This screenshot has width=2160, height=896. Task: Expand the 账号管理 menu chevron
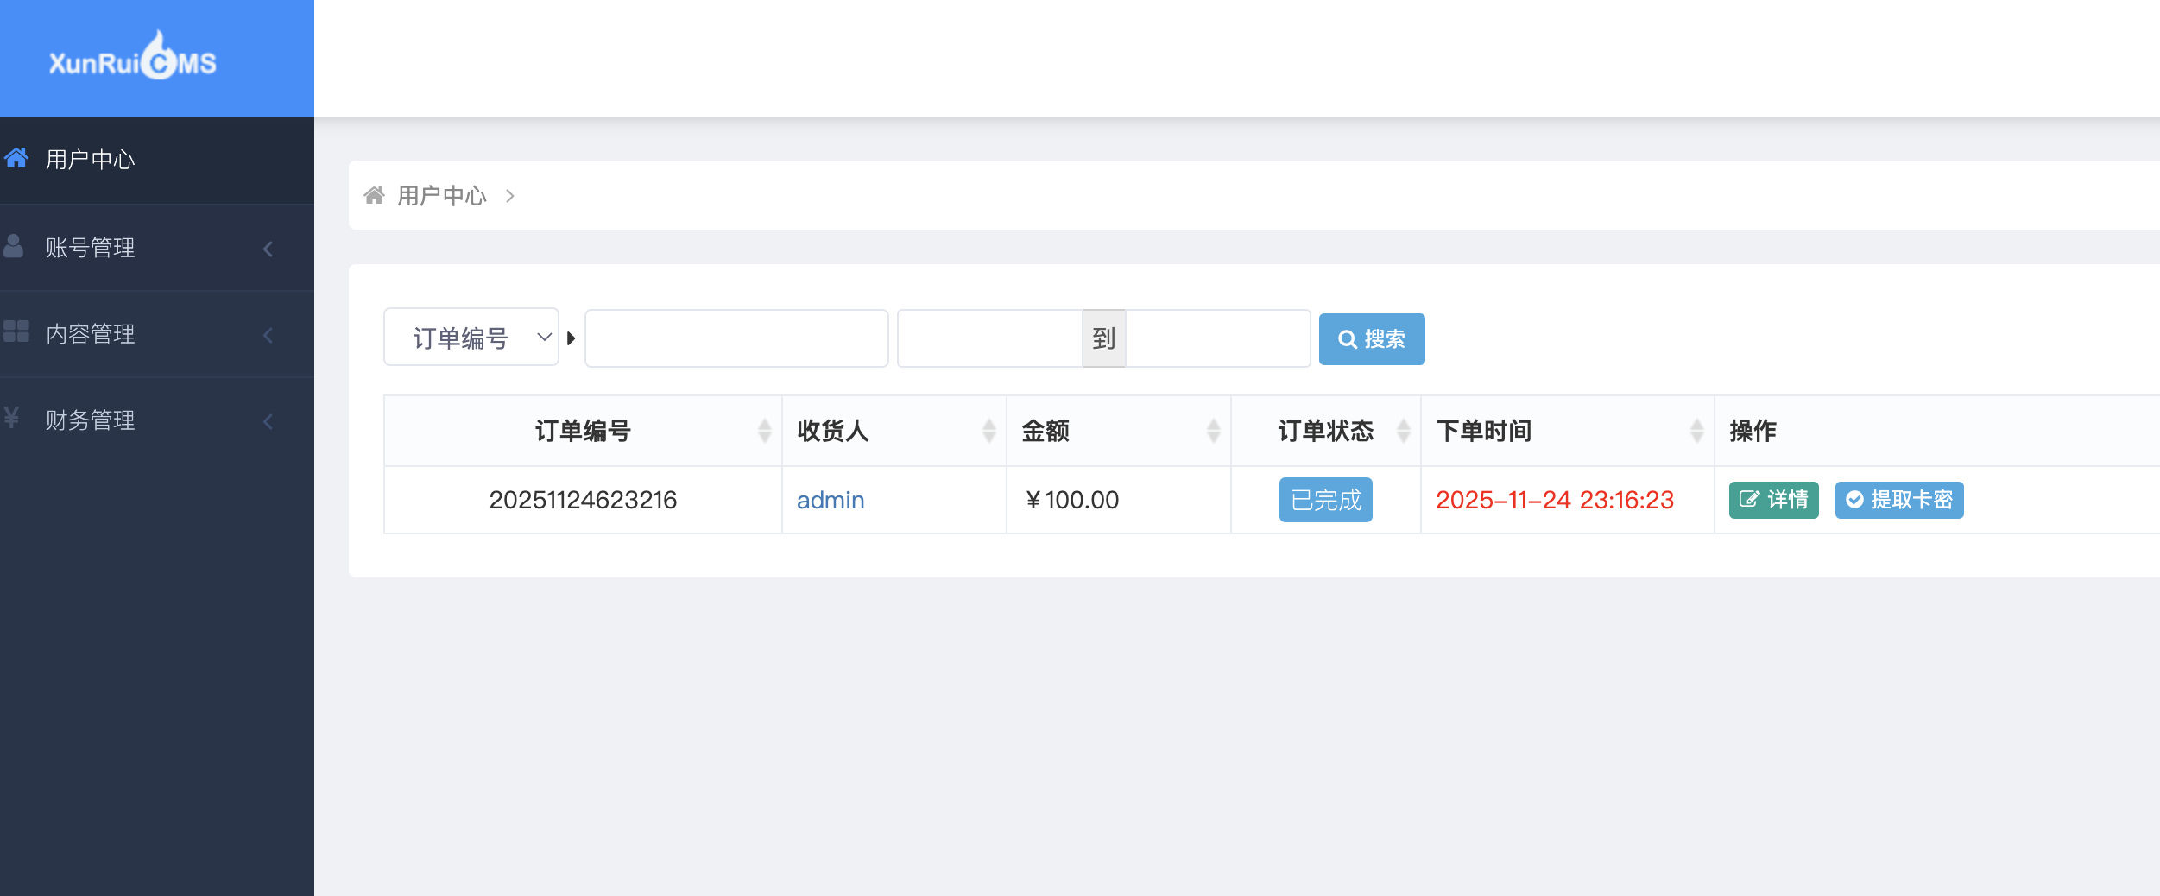268,249
